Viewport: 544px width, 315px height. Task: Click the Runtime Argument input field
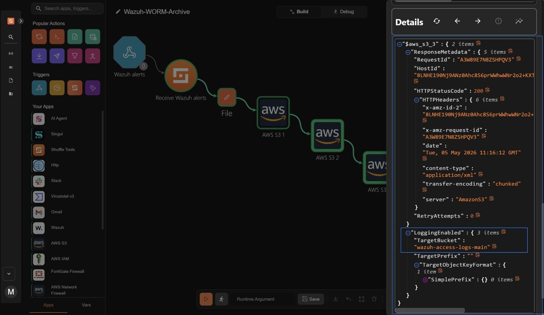click(263, 299)
